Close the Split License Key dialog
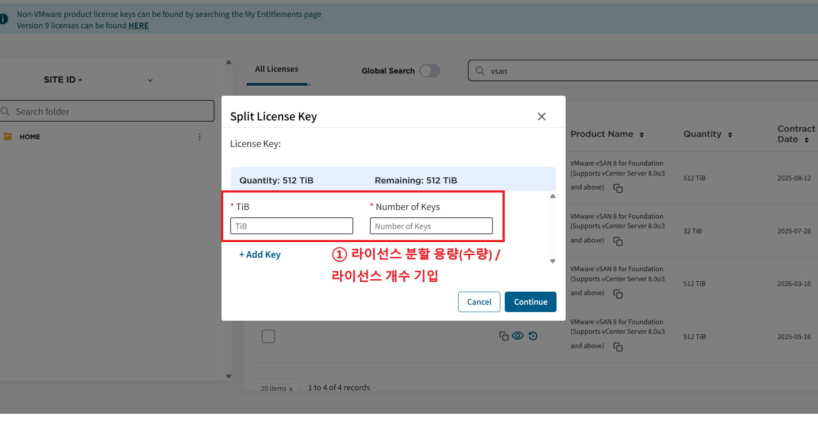Image resolution: width=818 pixels, height=429 pixels. (x=541, y=116)
